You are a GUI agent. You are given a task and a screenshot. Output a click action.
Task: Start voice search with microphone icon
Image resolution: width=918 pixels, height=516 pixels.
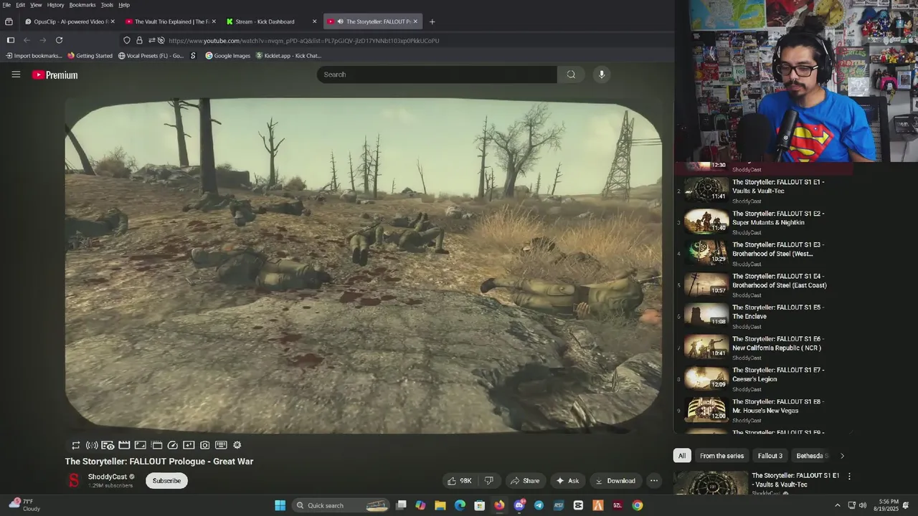point(602,75)
